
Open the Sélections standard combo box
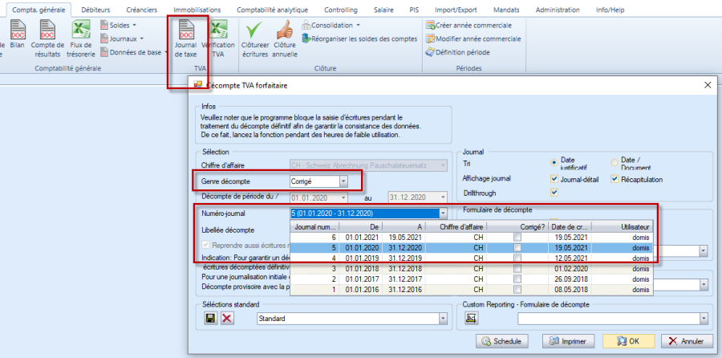352,319
